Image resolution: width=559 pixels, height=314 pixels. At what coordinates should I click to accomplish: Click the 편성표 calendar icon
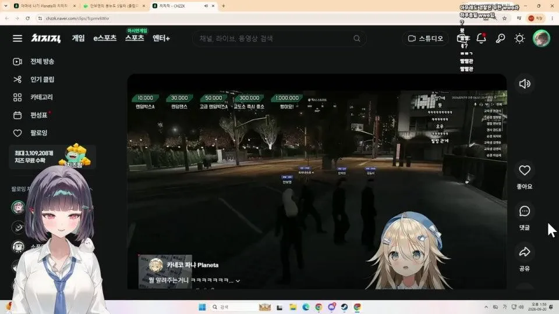(17, 115)
